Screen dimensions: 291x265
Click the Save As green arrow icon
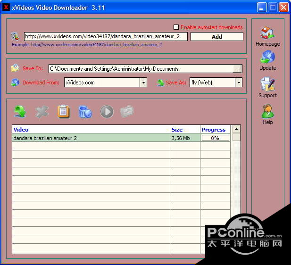pos(160,83)
